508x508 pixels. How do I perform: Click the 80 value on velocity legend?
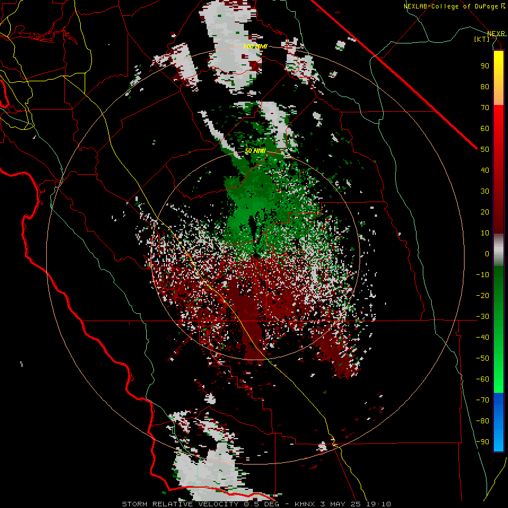pos(485,86)
